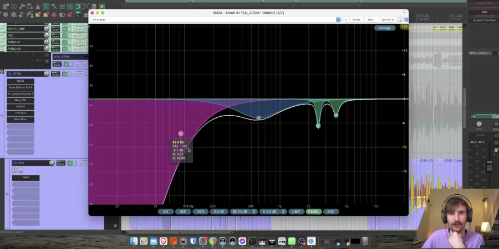
Task: Open ReEQ slot on LD_VRS track
Action: click(26, 178)
